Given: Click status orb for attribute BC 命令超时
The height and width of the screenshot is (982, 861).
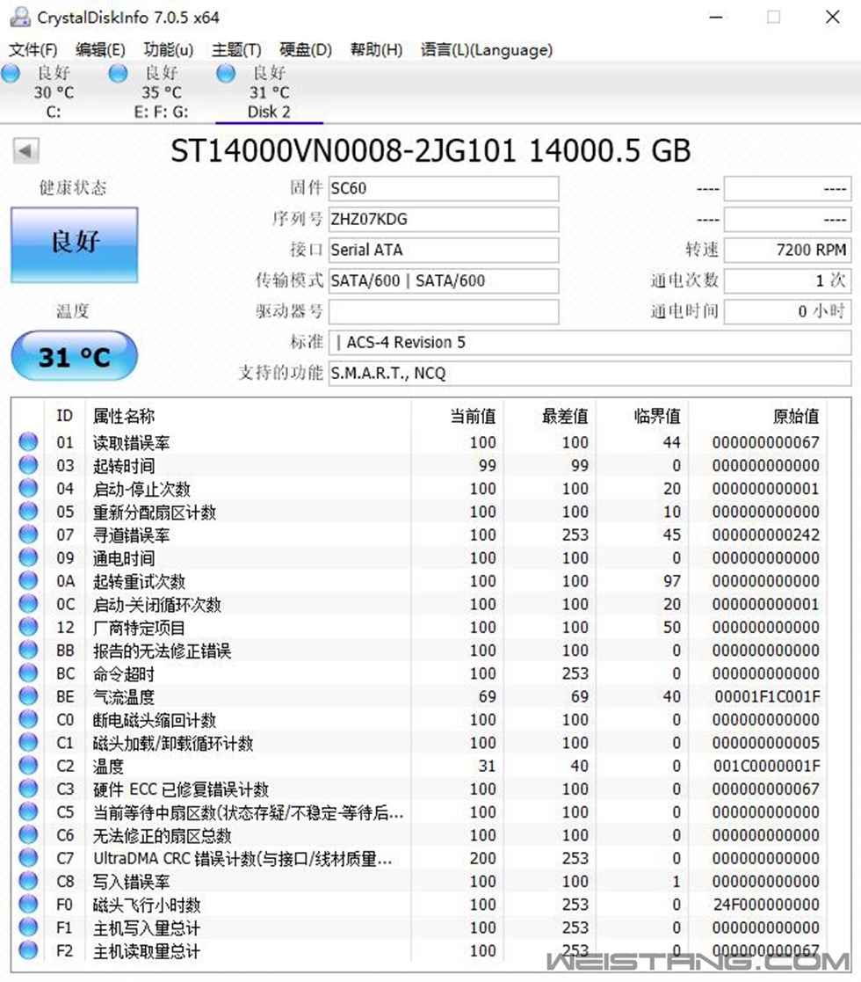Looking at the screenshot, I should [28, 674].
